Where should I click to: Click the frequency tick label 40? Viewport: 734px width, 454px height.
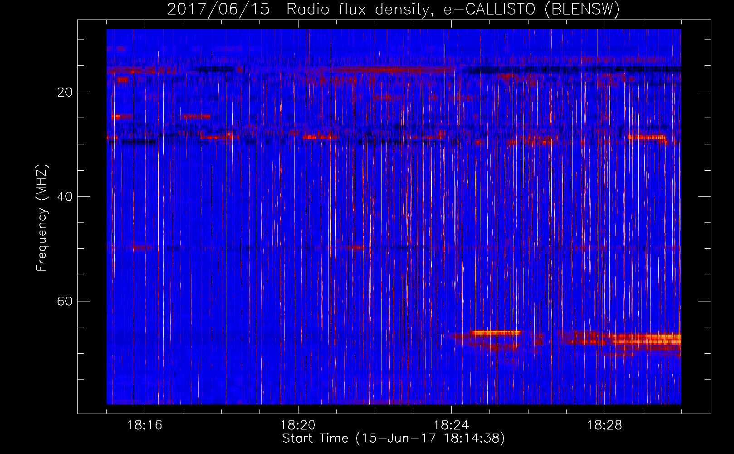tap(65, 197)
